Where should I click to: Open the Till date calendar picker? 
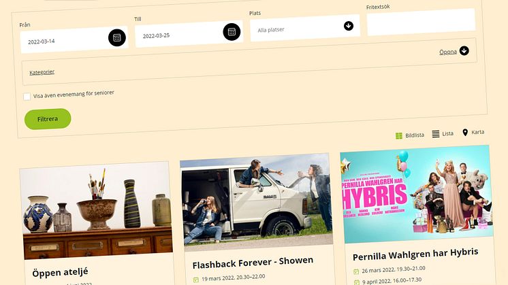tap(232, 31)
